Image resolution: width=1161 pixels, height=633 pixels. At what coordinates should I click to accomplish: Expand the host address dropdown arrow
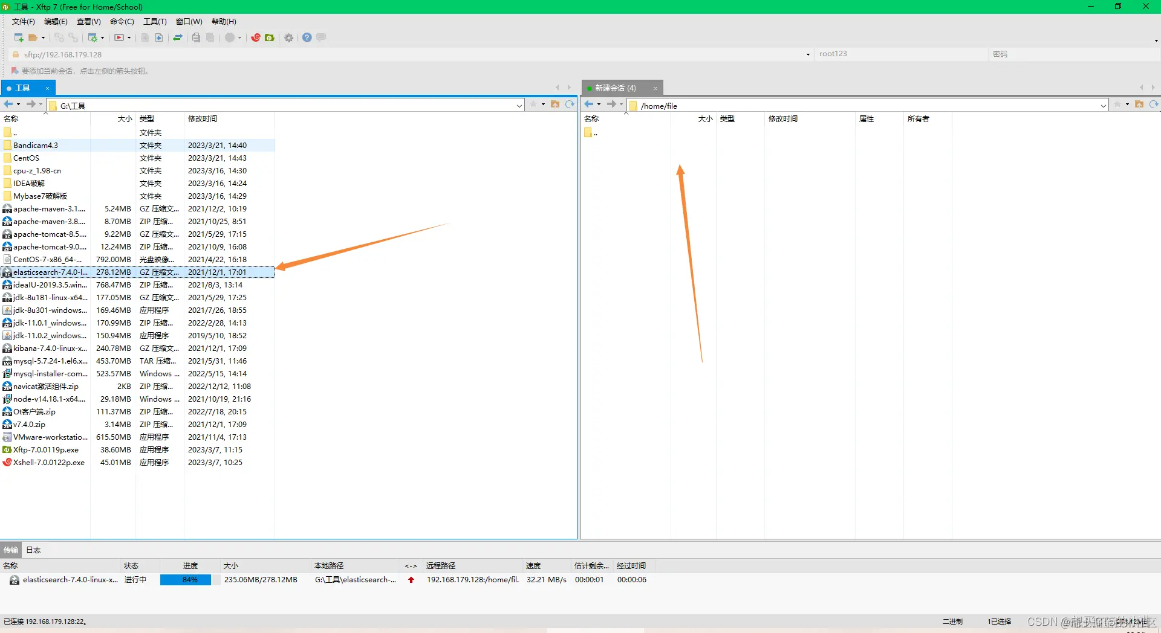tap(808, 54)
